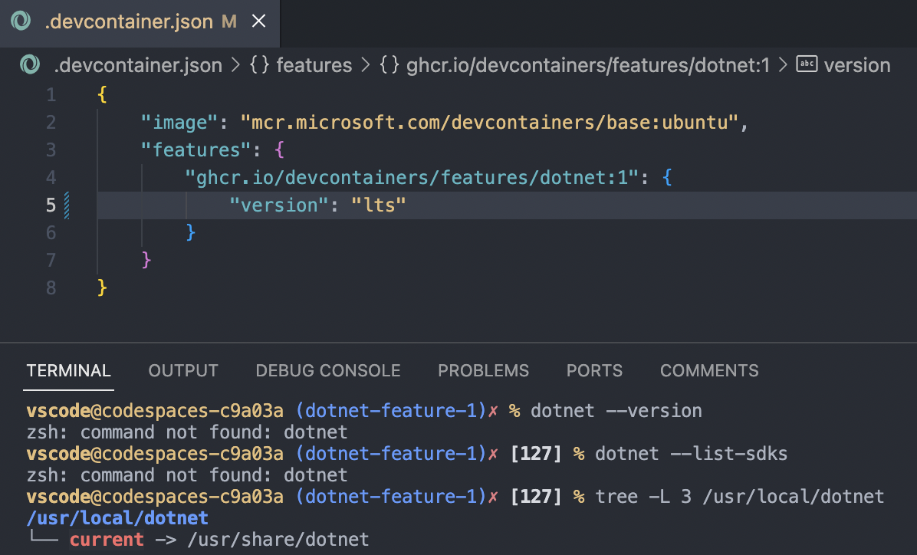The image size is (917, 555).
Task: Click line number 6 in gutter
Action: pos(51,233)
